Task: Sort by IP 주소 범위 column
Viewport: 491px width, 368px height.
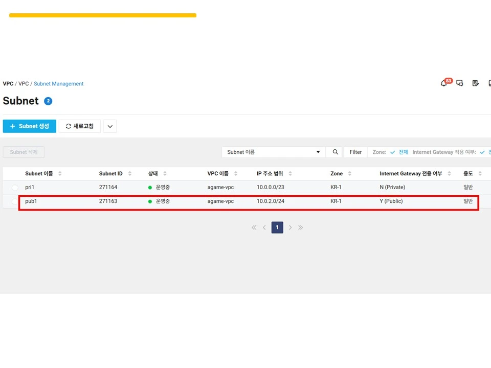Action: click(291, 173)
